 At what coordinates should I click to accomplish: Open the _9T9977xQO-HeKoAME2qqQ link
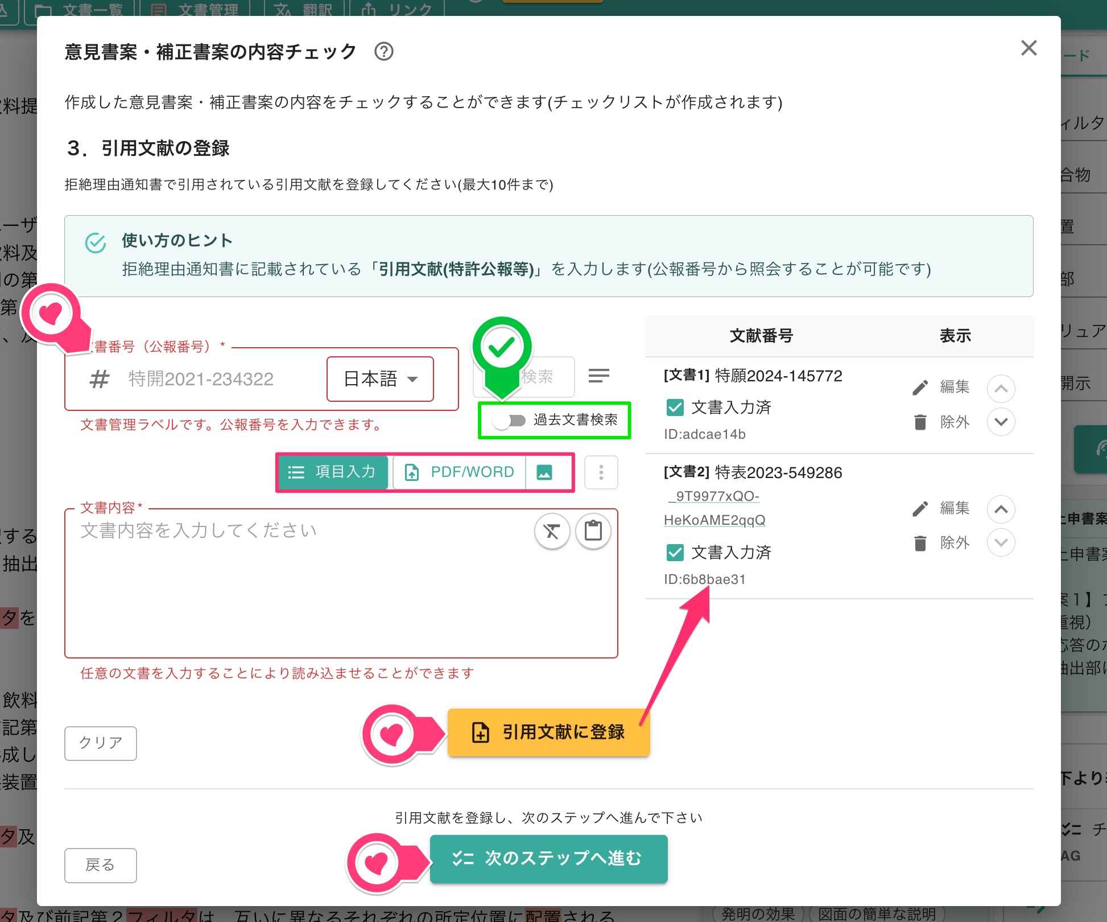click(x=714, y=508)
